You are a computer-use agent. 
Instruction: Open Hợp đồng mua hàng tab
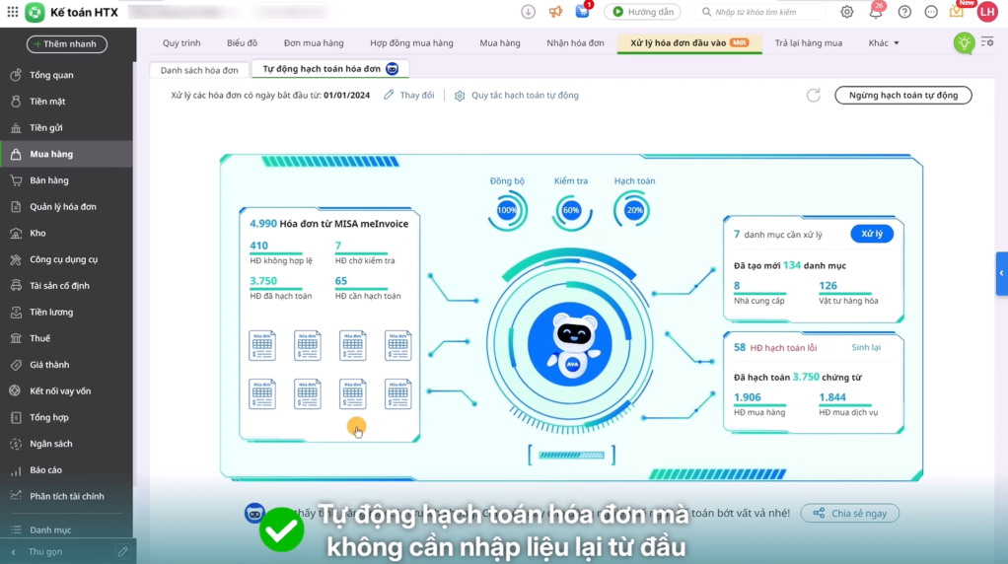[411, 43]
